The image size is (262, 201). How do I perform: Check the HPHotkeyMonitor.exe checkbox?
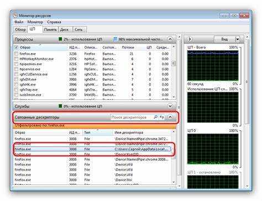coord(16,59)
